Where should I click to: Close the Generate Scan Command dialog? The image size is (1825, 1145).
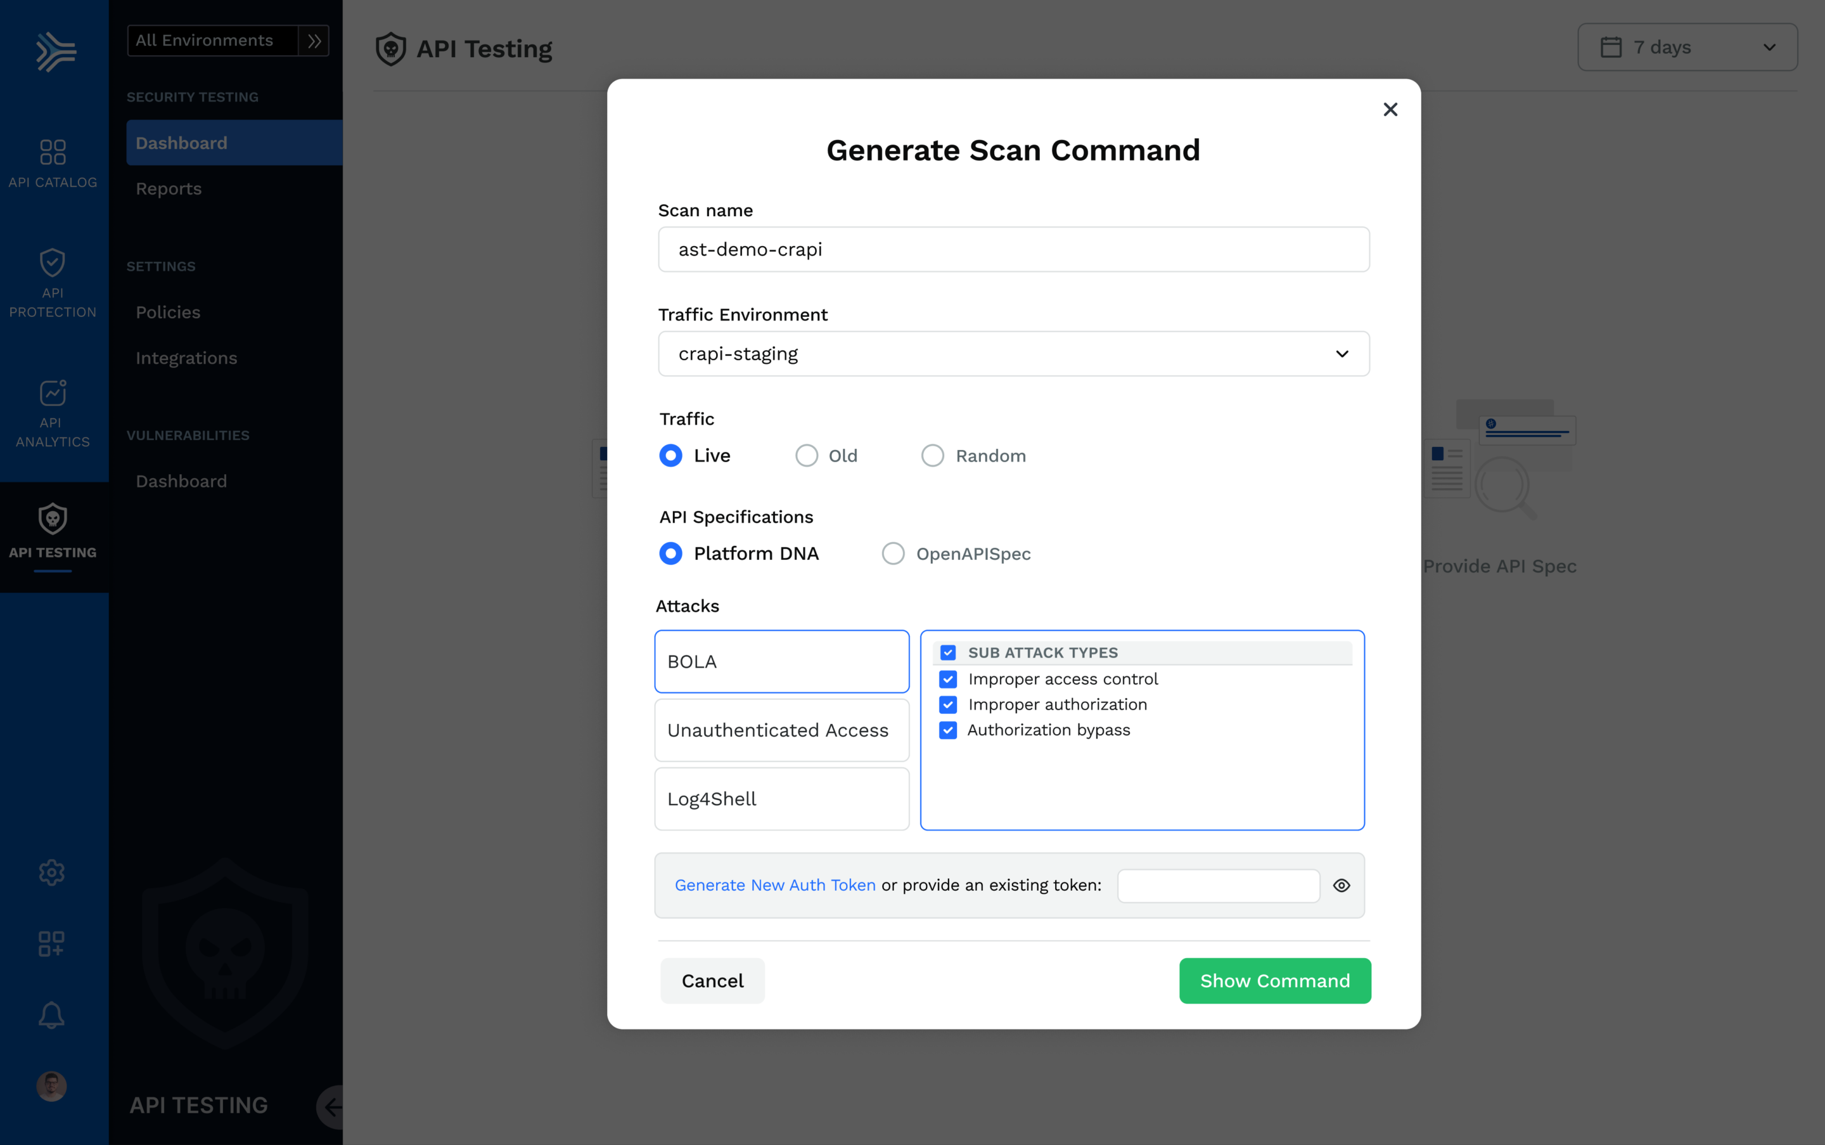[x=1390, y=110]
